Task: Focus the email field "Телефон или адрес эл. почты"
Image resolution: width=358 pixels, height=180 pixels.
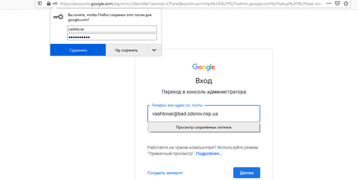Action: click(203, 114)
